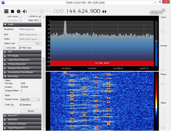Expand the IF Noise Reduction panel

coord(22,64)
